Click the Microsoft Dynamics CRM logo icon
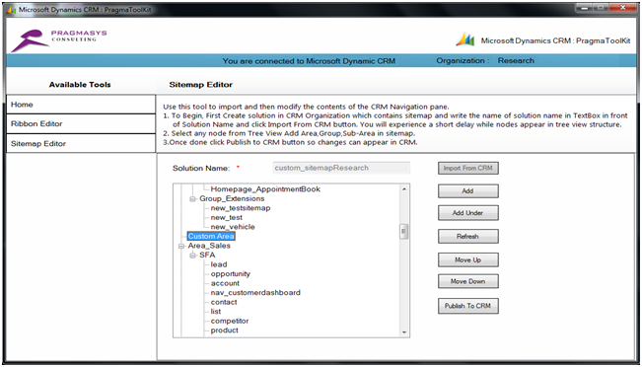 coord(465,39)
